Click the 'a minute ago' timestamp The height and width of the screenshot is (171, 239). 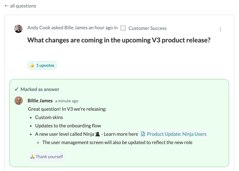tap(66, 101)
